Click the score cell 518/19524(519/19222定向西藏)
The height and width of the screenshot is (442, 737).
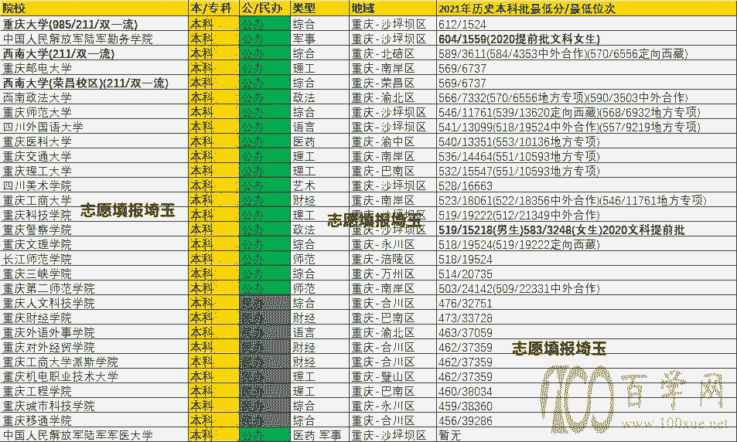click(587, 244)
